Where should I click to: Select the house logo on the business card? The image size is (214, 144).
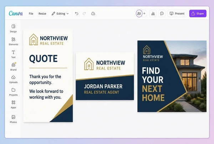pyautogui.click(x=89, y=64)
